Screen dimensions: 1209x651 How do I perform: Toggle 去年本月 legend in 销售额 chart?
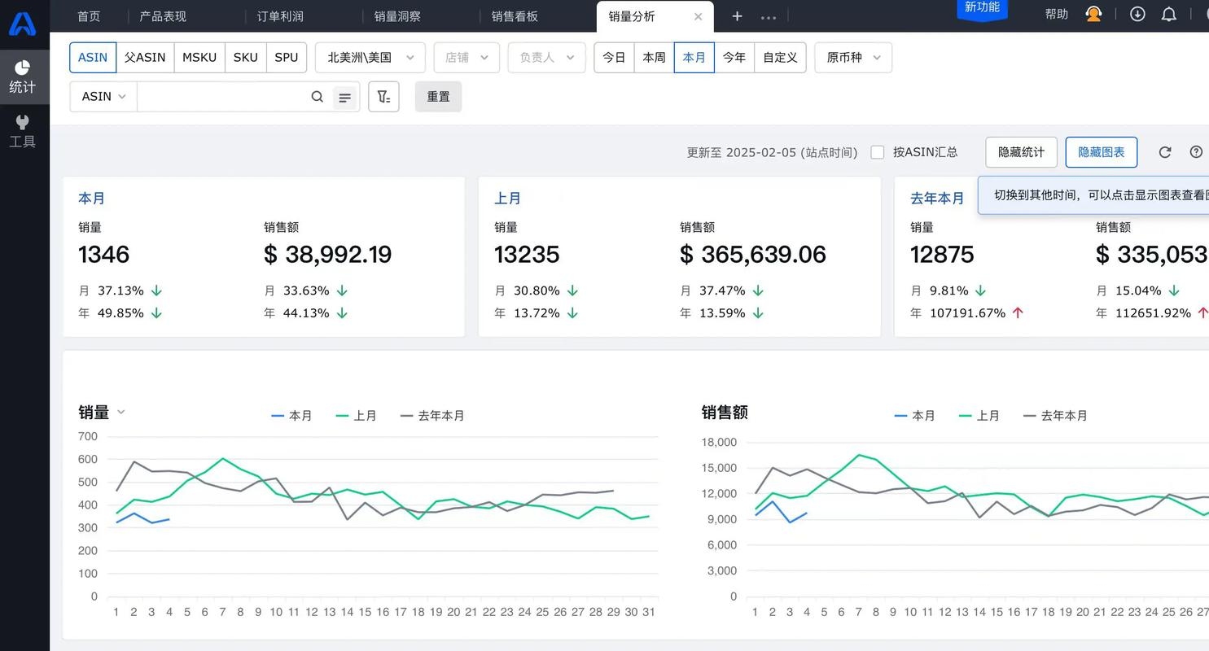1055,416
